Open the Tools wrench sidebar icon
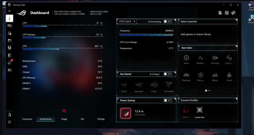This screenshot has height=135, width=254. click(9, 55)
